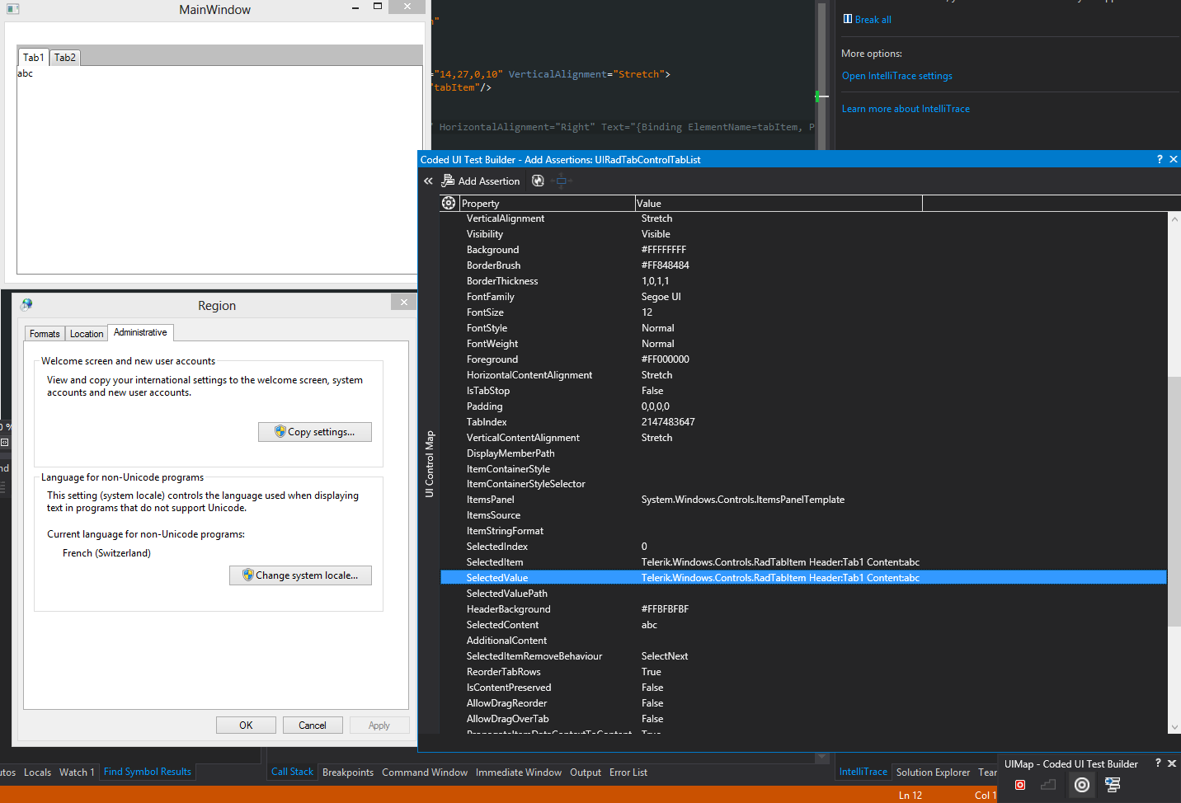Select the SelectedValue property row
Viewport: 1181px width, 803px height.
click(x=803, y=578)
